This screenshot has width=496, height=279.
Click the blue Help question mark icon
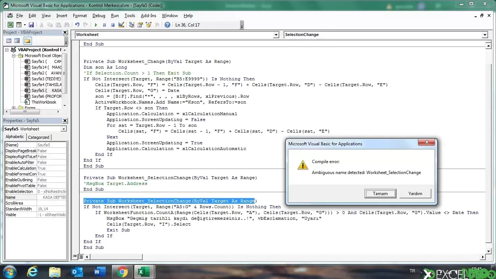167,25
